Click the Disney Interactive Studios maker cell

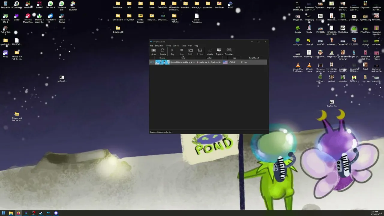[x=209, y=62]
